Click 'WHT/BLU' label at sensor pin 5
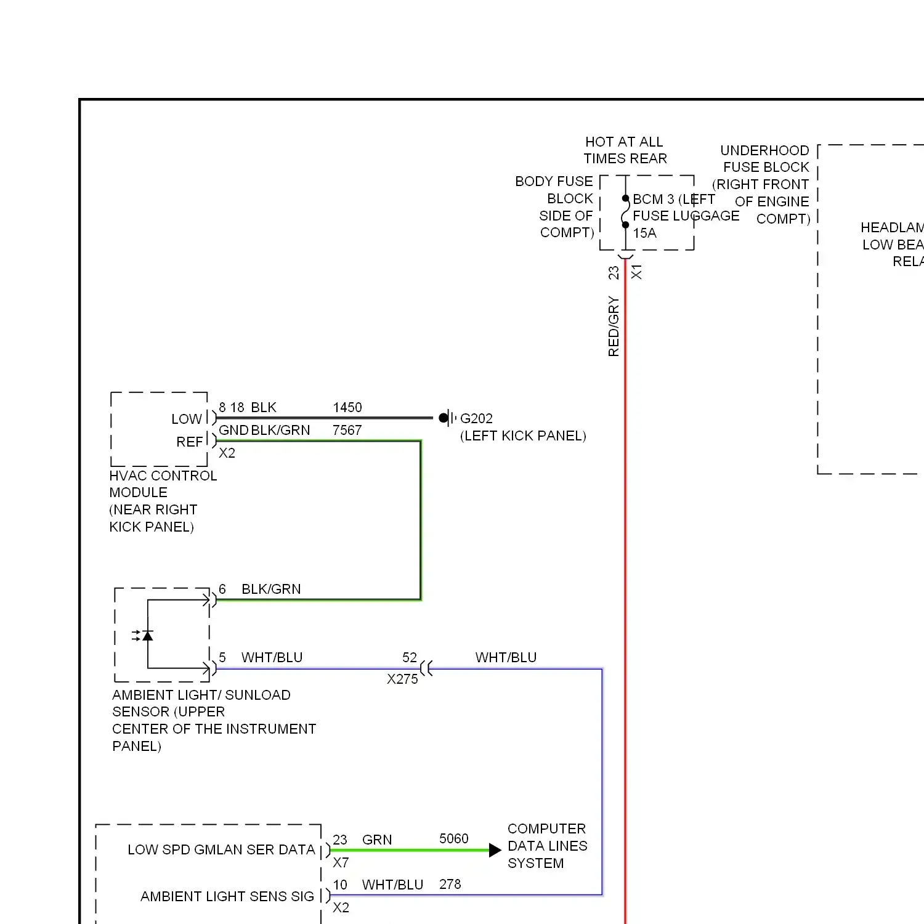This screenshot has height=924, width=924. pos(272,657)
